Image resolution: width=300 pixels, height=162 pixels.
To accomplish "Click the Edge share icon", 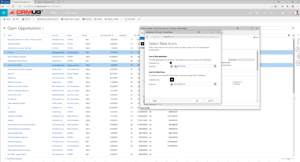I will coord(293,6).
